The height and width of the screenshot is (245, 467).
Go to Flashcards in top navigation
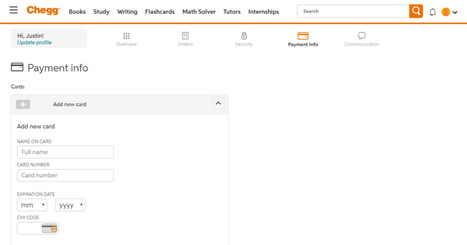point(160,12)
